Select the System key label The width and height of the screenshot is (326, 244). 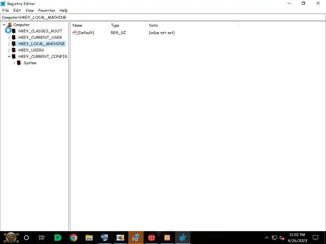pyautogui.click(x=30, y=63)
